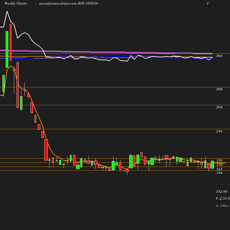The width and height of the screenshot is (230, 230).
Task: Click the "V: 2.55 X" volume text
Action: 223,198
